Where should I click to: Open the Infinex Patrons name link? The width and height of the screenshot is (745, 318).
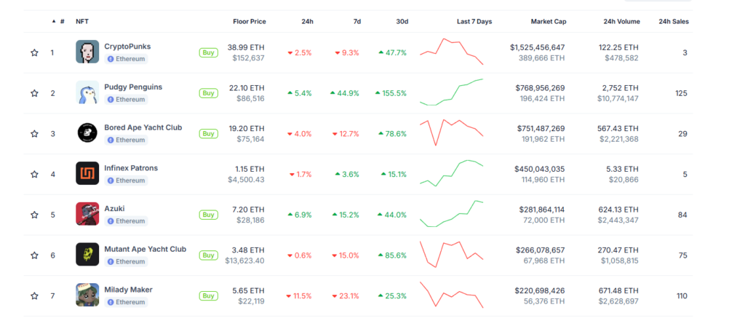(131, 168)
